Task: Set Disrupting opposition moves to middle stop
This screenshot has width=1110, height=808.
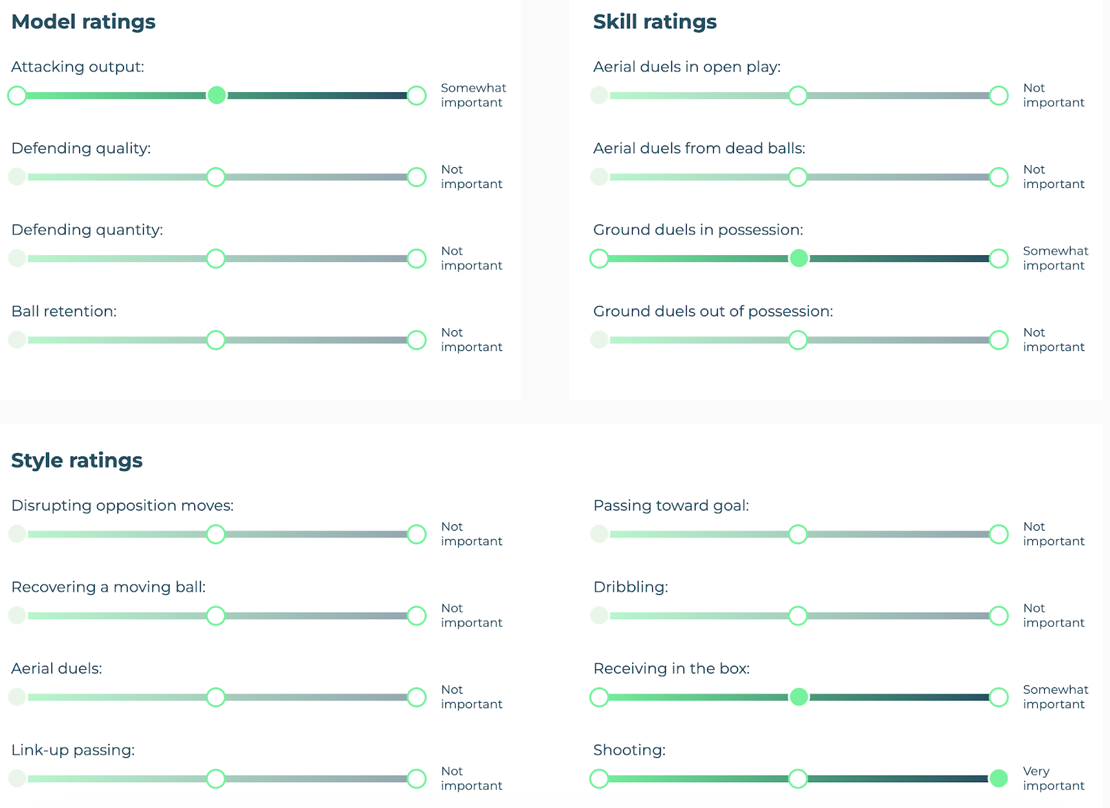Action: [x=216, y=534]
